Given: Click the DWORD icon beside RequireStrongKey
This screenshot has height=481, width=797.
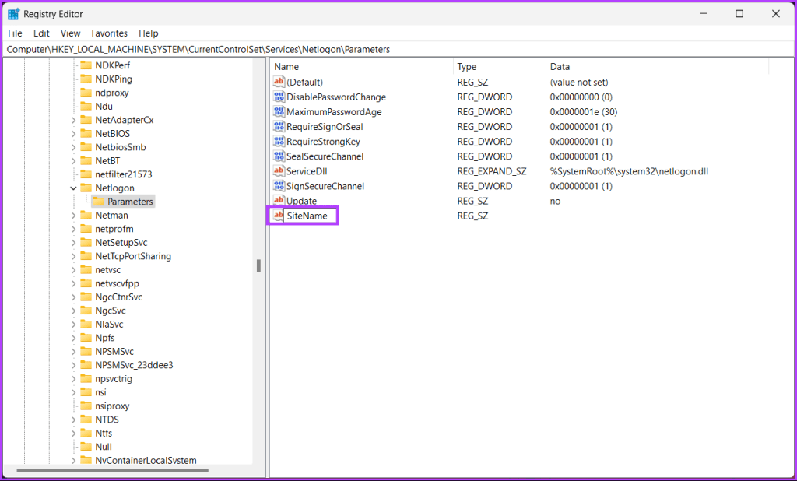Looking at the screenshot, I should 279,142.
